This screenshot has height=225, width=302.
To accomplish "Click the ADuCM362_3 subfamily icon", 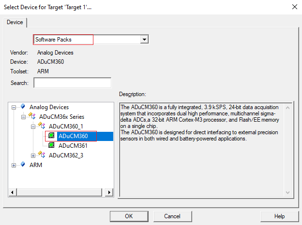I will coord(42,155).
